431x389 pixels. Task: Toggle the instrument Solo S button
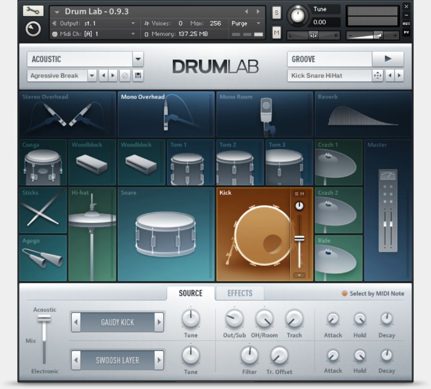pyautogui.click(x=277, y=13)
